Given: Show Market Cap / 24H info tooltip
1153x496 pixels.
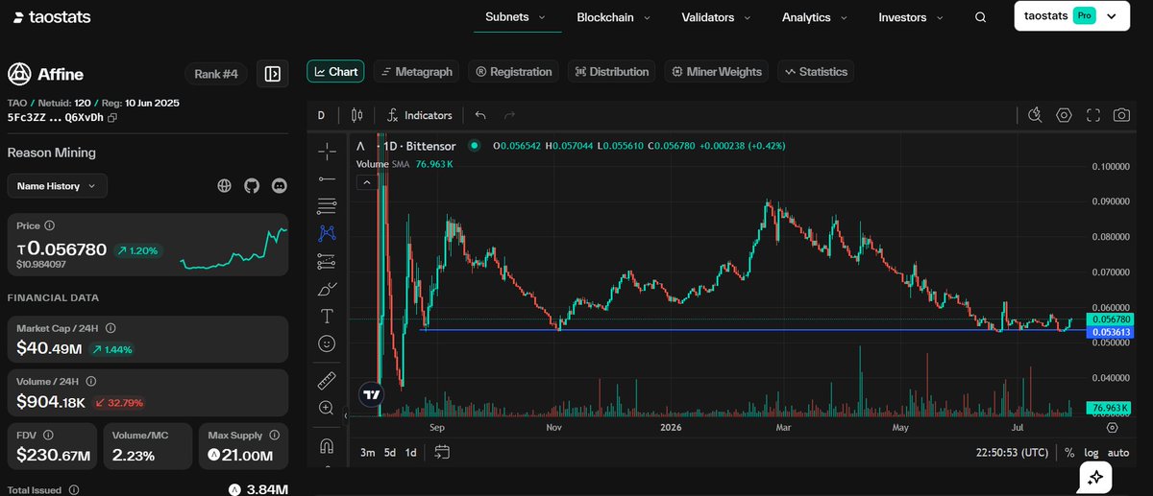Looking at the screenshot, I should [x=110, y=327].
